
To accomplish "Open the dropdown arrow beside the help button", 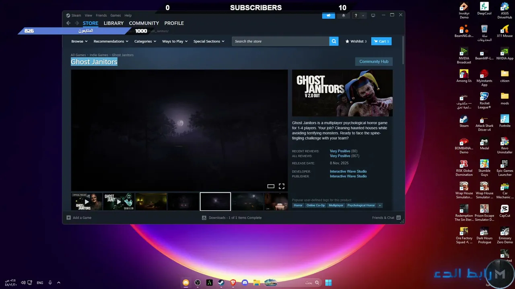I will [363, 16].
